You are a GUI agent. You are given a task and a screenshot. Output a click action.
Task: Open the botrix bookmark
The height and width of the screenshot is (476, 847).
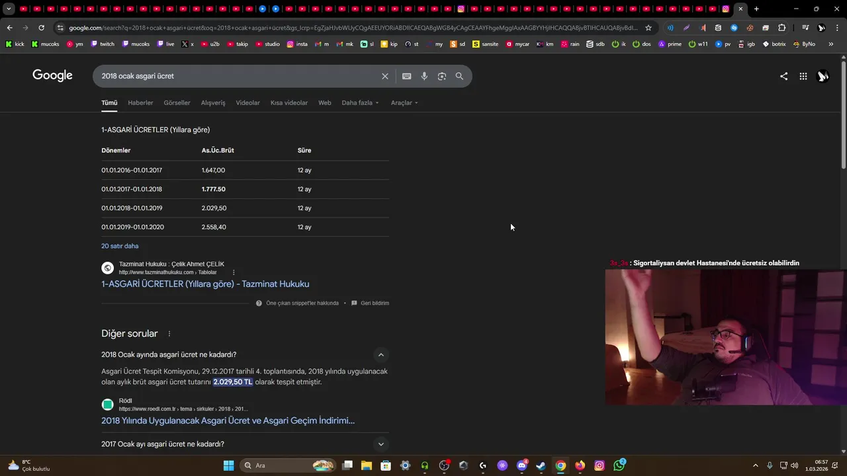(774, 44)
